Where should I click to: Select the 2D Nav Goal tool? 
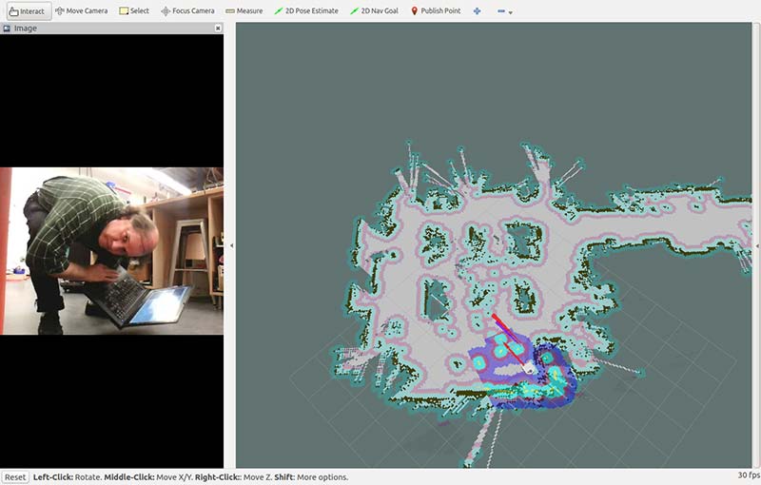(374, 10)
